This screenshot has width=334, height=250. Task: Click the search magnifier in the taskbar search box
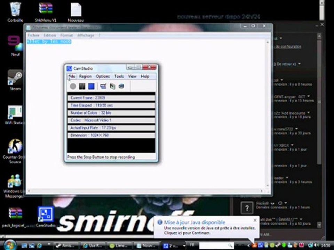point(230,245)
